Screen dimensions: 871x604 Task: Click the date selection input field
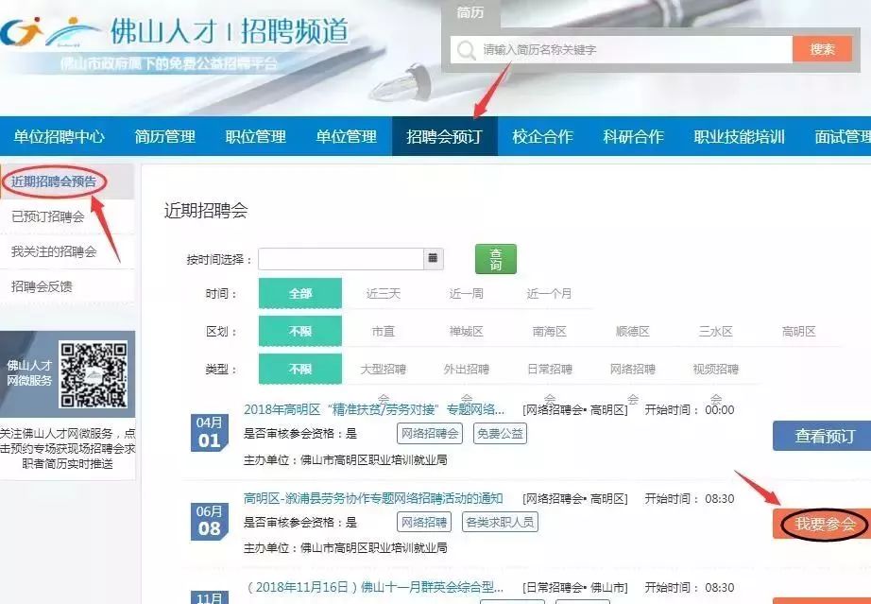coord(341,259)
